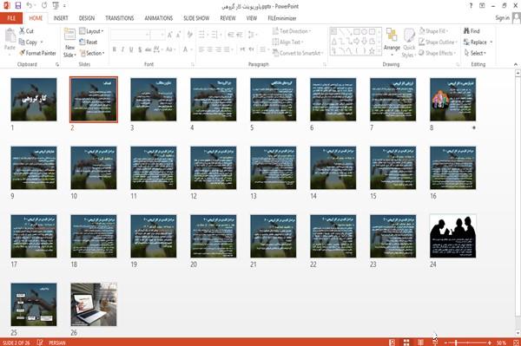Click the Undo arrow in title bar
This screenshot has height=346, width=521.
(x=30, y=6)
